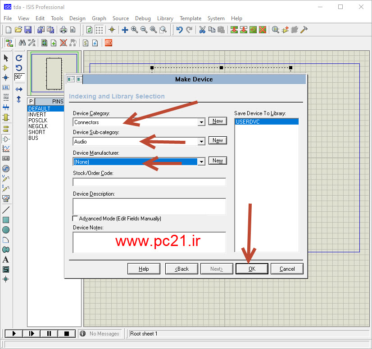Select the 2D line graphics tool
372x349 pixels.
click(6, 210)
